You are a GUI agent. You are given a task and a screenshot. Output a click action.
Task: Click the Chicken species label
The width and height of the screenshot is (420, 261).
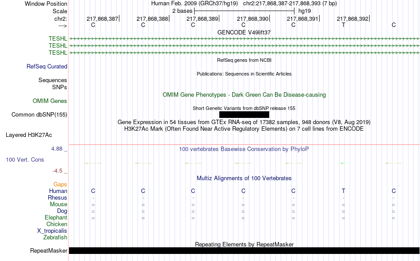(x=57, y=224)
